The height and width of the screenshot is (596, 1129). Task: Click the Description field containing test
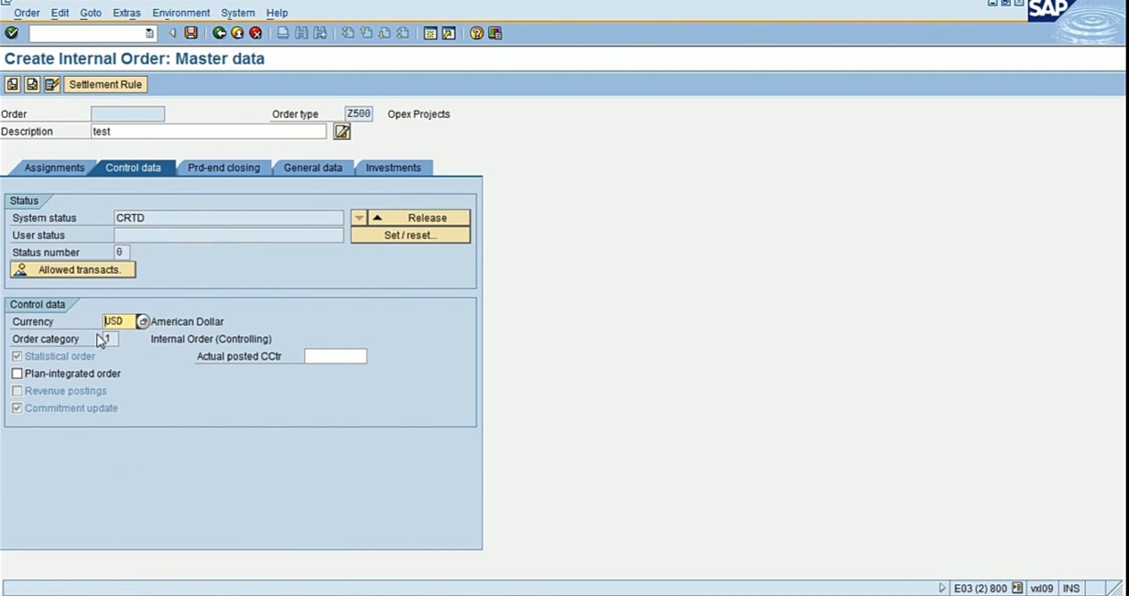tap(209, 131)
